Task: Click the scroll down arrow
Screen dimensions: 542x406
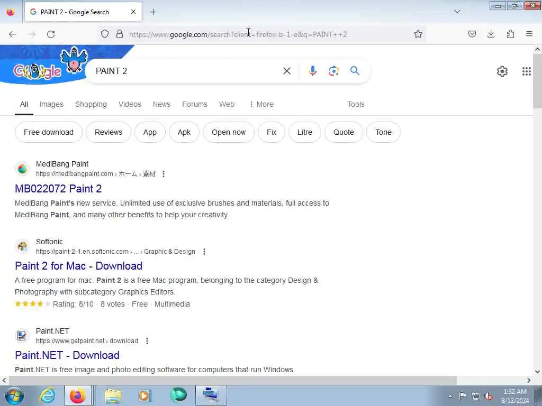Action: (x=537, y=372)
